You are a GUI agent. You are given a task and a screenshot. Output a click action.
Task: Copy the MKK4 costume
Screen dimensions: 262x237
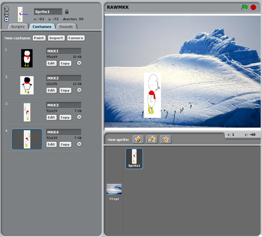[x=65, y=145]
